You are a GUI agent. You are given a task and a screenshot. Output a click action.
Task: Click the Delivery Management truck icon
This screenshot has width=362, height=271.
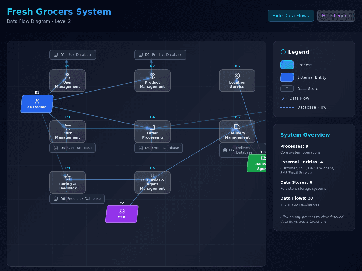[237, 127]
